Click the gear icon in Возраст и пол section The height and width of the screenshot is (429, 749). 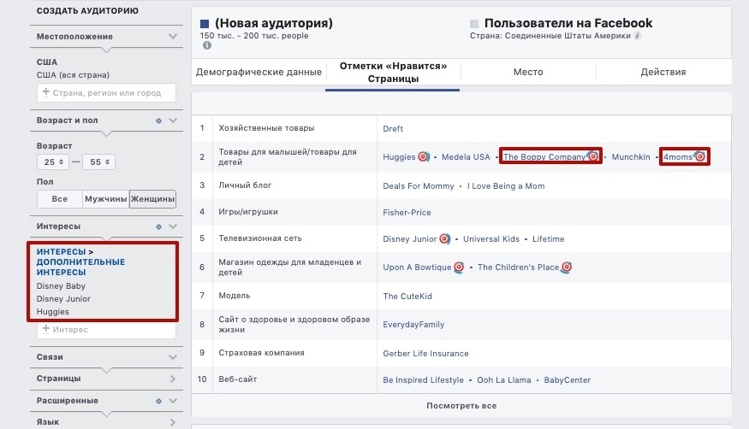[158, 120]
